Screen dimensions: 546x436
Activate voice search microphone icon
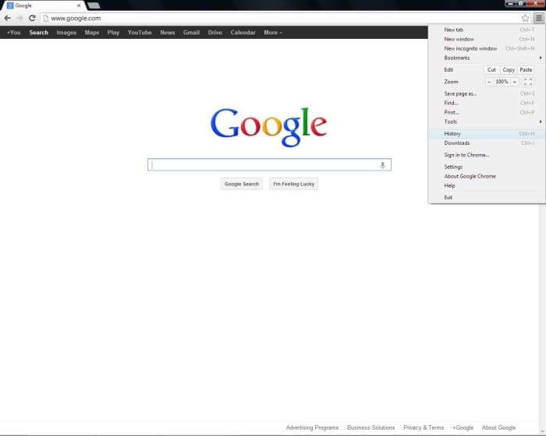tap(382, 165)
